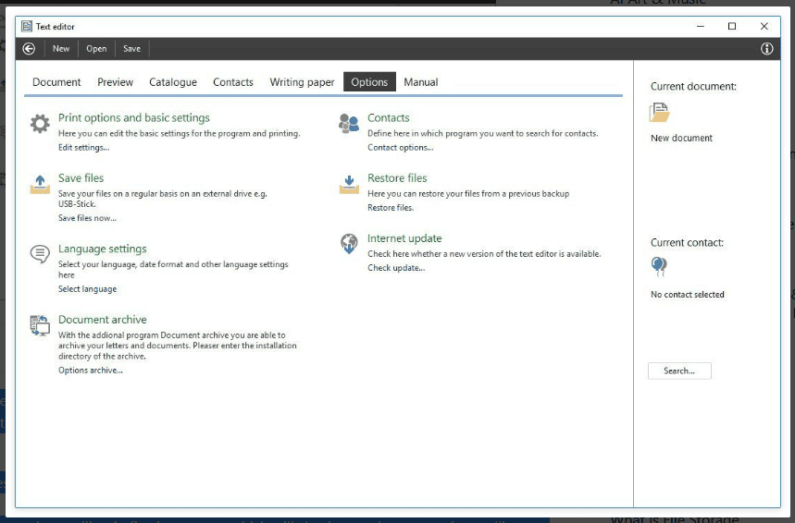The image size is (795, 523).
Task: Open the Contacts tab
Action: click(x=232, y=82)
